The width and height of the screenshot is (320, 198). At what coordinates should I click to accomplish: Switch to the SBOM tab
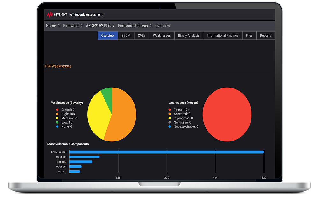point(126,36)
